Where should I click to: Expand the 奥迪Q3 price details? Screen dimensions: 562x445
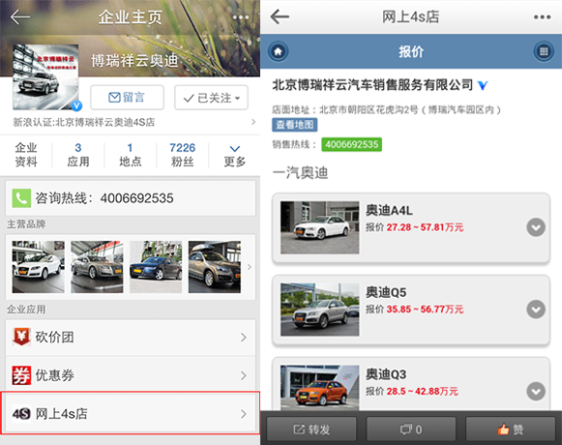[x=536, y=391]
